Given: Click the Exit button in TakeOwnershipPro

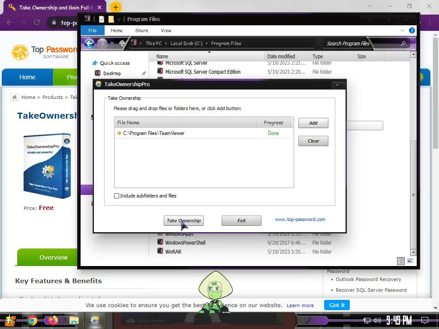Looking at the screenshot, I should click(x=241, y=221).
